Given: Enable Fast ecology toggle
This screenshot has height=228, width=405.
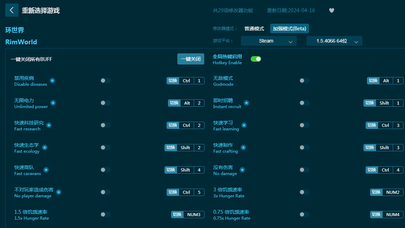Looking at the screenshot, I should pos(105,147).
